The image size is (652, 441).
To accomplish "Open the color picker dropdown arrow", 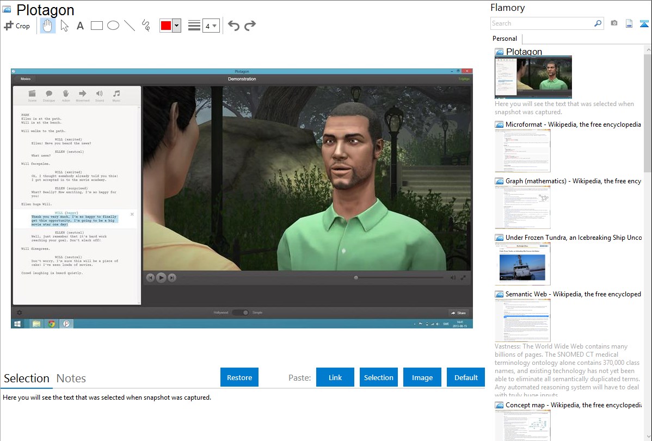I will [177, 26].
